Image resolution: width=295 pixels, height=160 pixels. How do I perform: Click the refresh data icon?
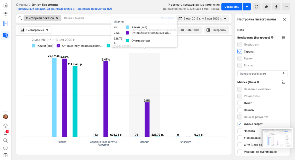[257, 7]
